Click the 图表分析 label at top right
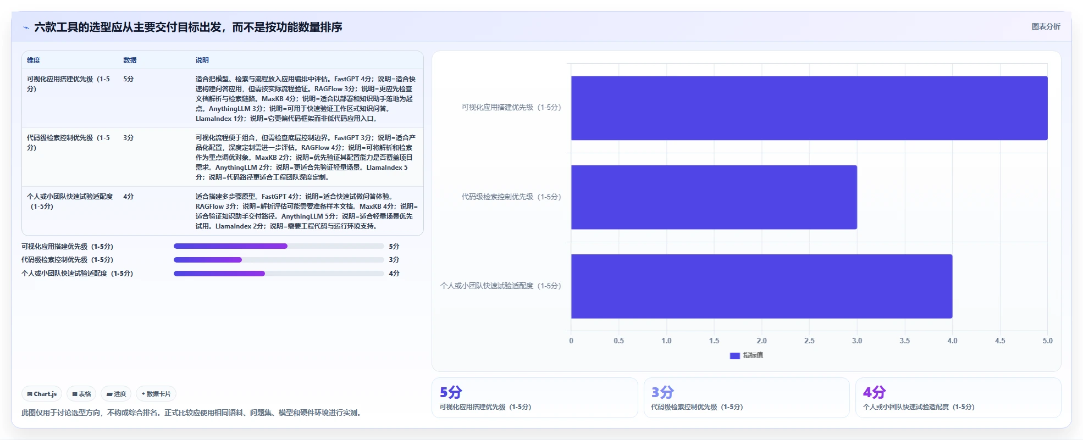The height and width of the screenshot is (440, 1083). [1046, 26]
